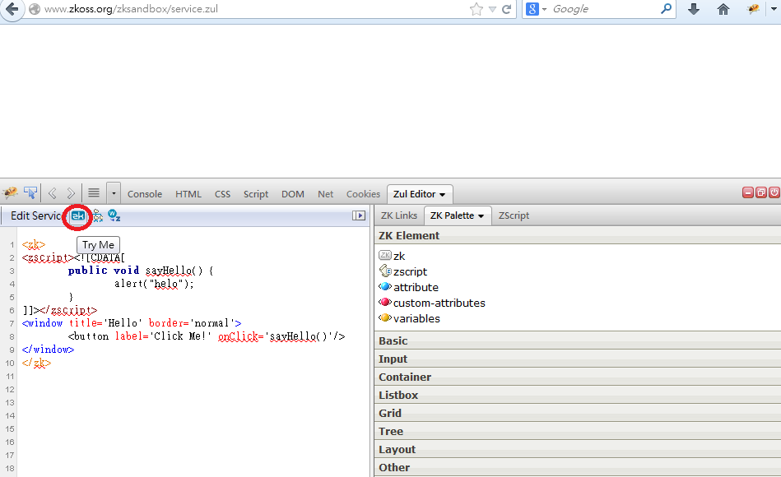Select the Cookies tab
This screenshot has width=781, height=477.
[363, 194]
